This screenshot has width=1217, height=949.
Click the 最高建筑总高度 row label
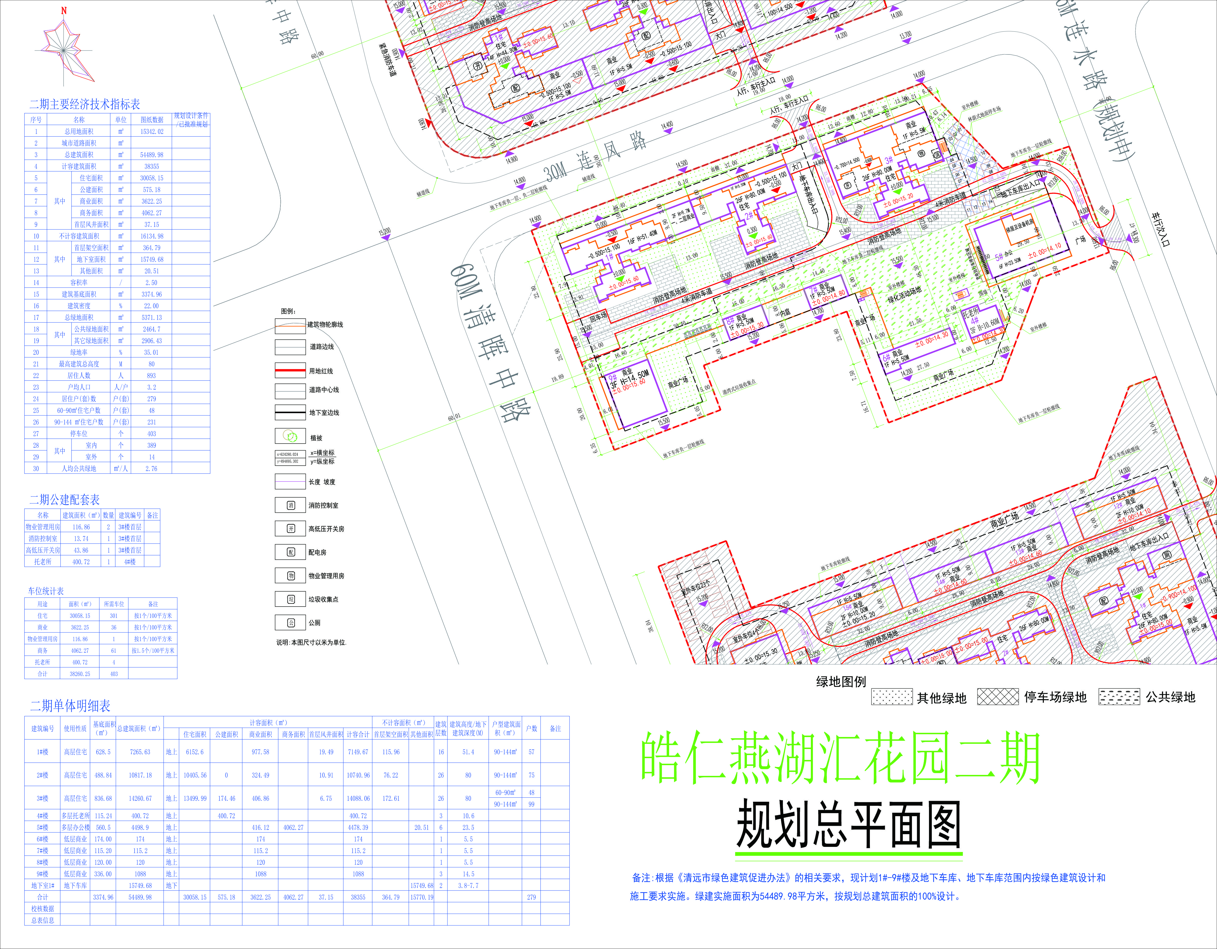pyautogui.click(x=79, y=364)
